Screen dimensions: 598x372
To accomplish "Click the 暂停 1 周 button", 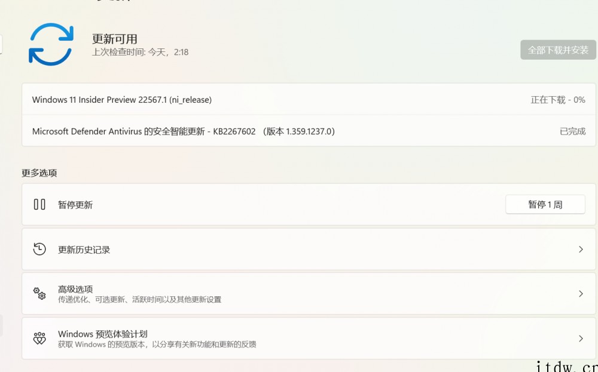I will [x=545, y=204].
